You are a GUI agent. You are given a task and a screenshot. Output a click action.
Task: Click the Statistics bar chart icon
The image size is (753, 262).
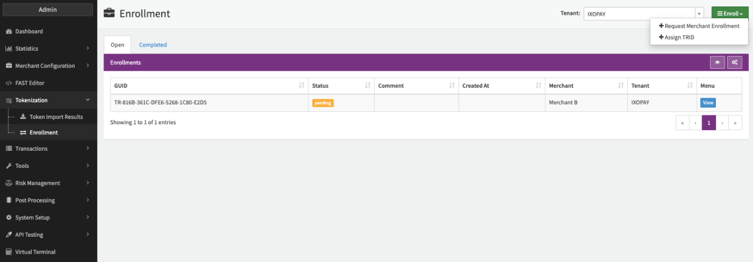point(9,48)
